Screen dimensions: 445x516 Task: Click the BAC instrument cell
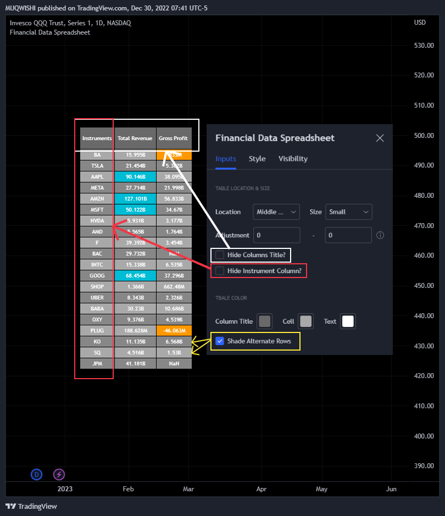97,254
